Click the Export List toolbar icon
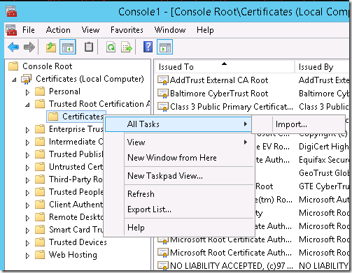The image size is (352, 273). point(127,47)
